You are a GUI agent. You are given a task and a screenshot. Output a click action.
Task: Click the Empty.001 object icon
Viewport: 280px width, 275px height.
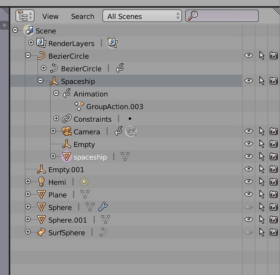(42, 169)
